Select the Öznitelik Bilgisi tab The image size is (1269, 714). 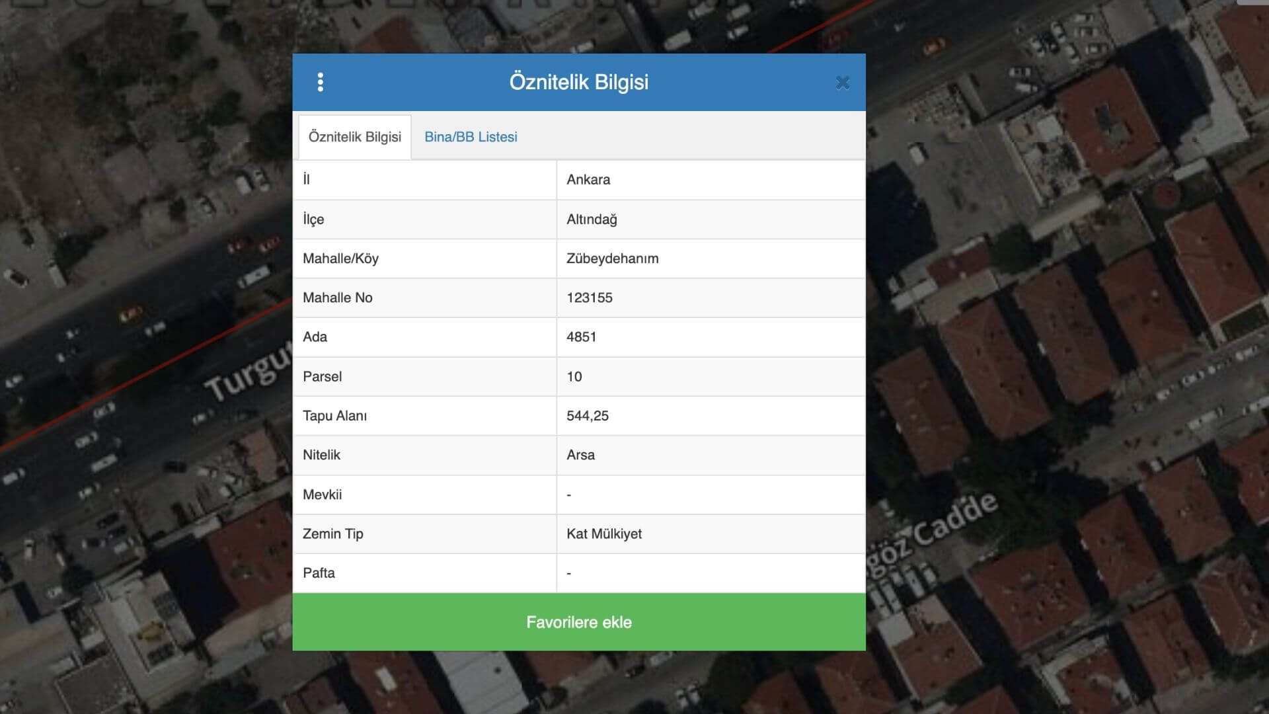(355, 137)
